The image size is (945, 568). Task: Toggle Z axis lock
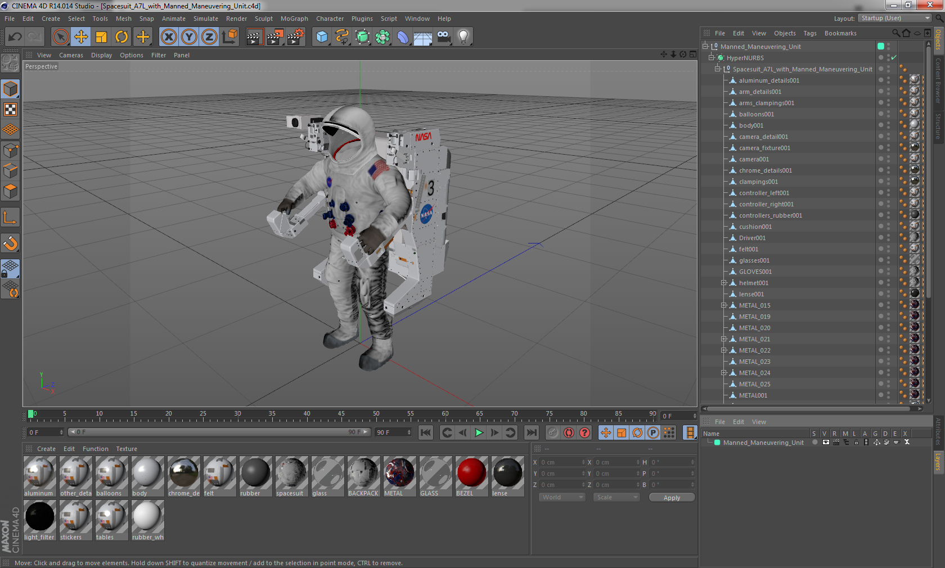click(x=209, y=37)
